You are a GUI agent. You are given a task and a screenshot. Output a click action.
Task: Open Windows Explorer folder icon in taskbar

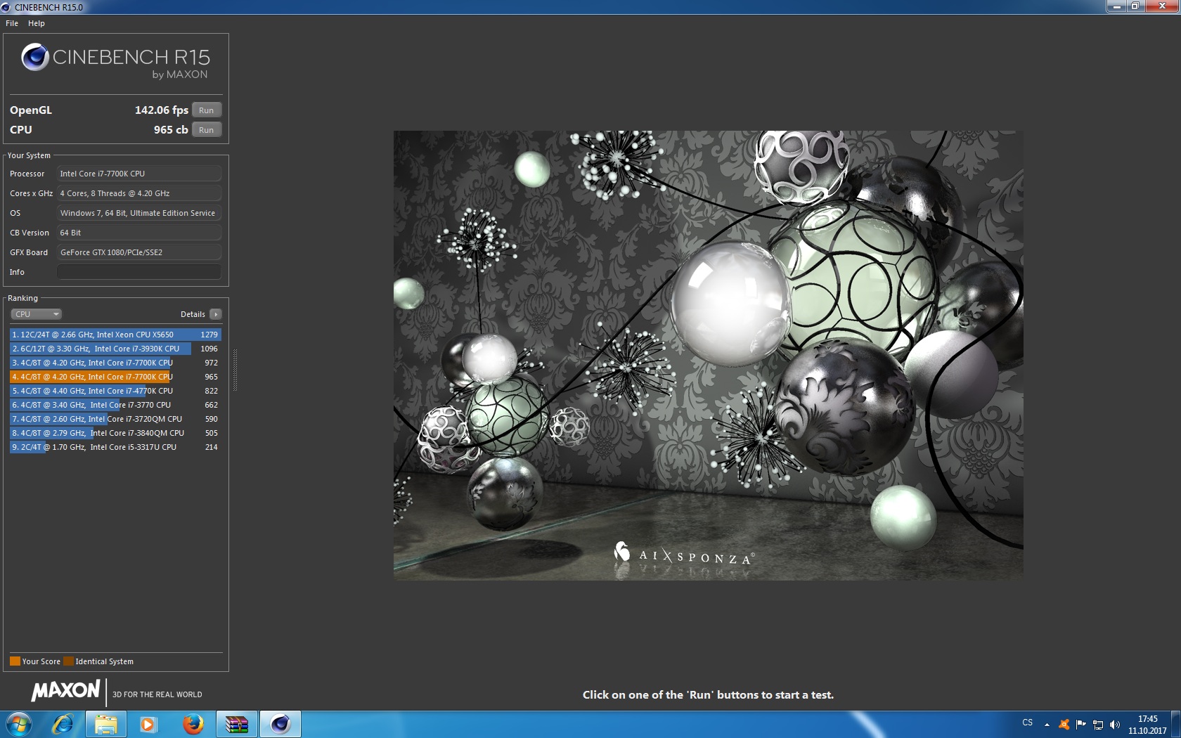pyautogui.click(x=106, y=724)
